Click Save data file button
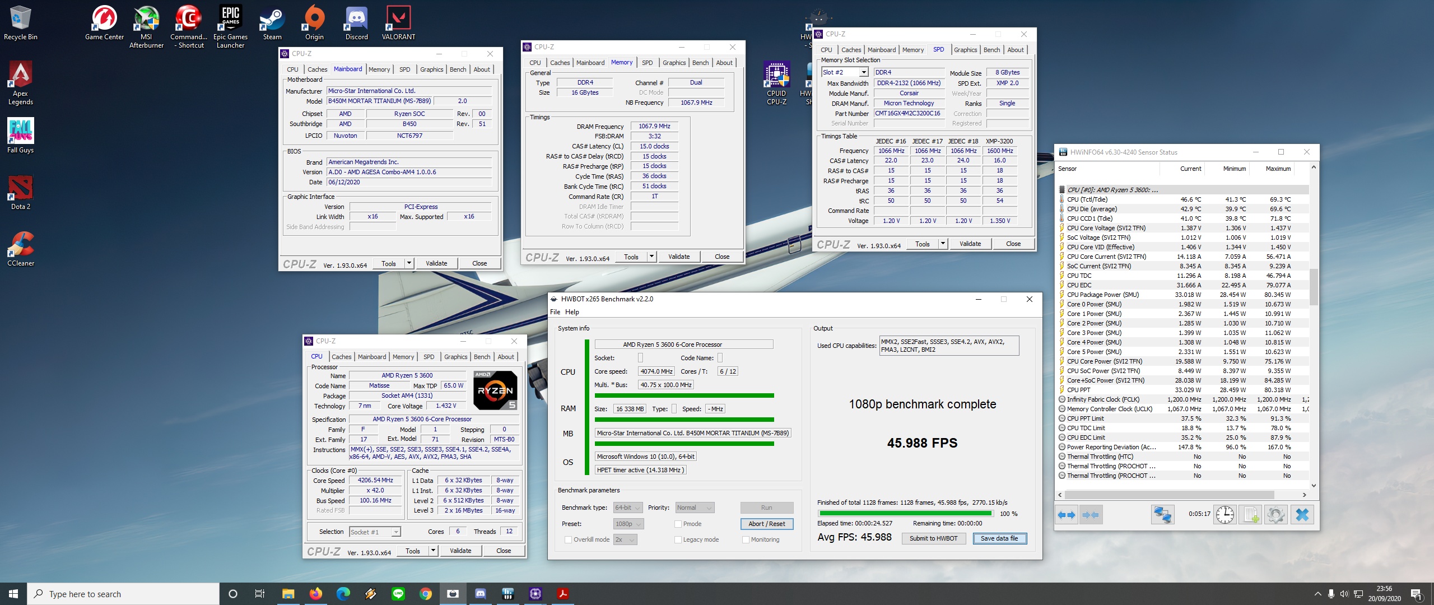 pyautogui.click(x=999, y=538)
